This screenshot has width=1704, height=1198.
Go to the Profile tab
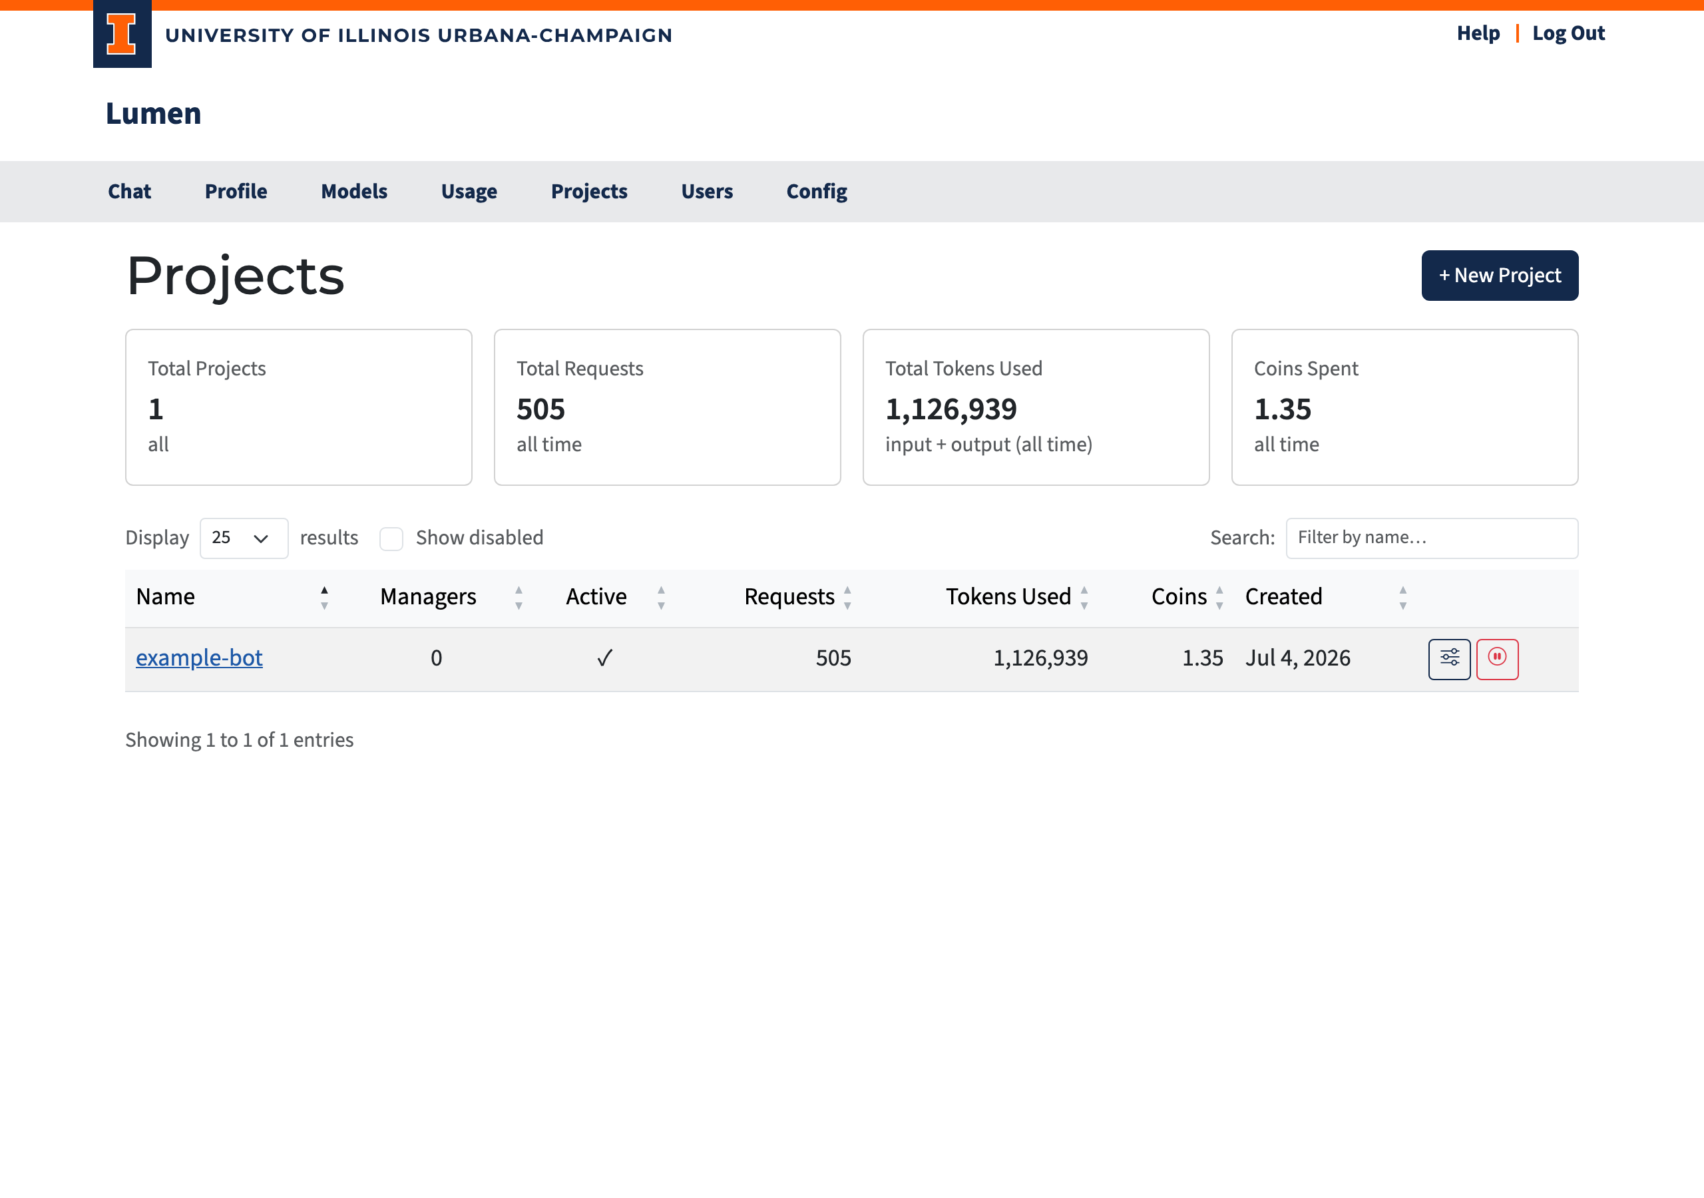coord(236,192)
